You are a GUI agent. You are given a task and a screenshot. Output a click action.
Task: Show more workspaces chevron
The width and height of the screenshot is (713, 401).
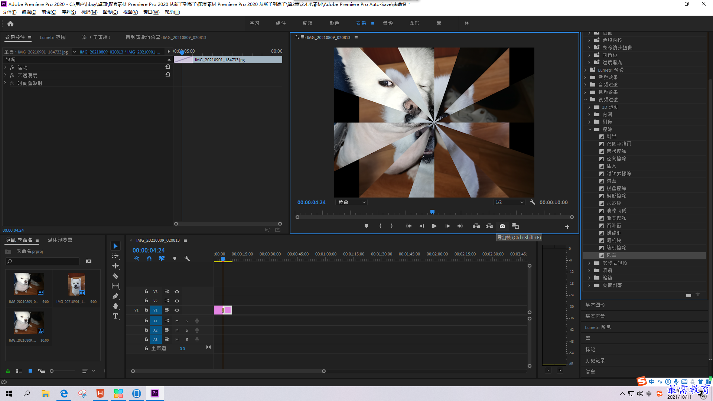(467, 23)
